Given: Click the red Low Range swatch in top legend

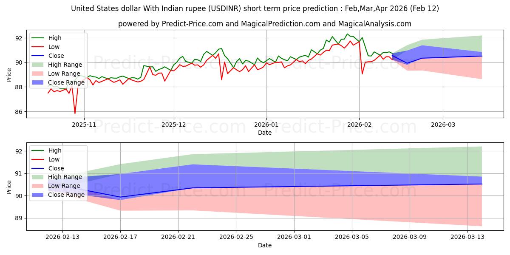Looking at the screenshot, I should coord(38,74).
